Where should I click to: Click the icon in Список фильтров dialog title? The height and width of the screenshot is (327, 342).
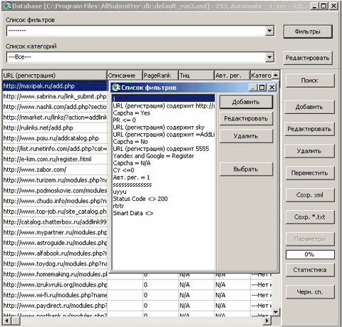[x=116, y=88]
